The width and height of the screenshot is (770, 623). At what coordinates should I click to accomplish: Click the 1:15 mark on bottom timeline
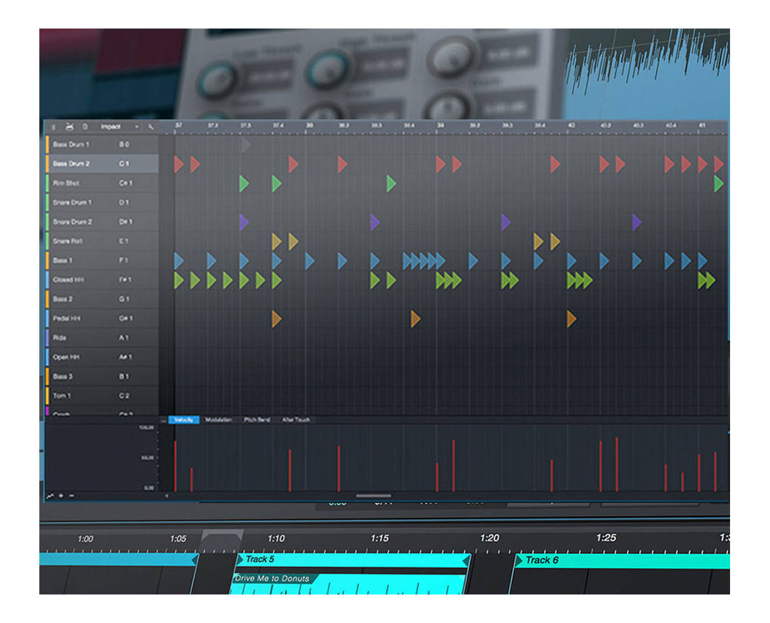[x=380, y=538]
